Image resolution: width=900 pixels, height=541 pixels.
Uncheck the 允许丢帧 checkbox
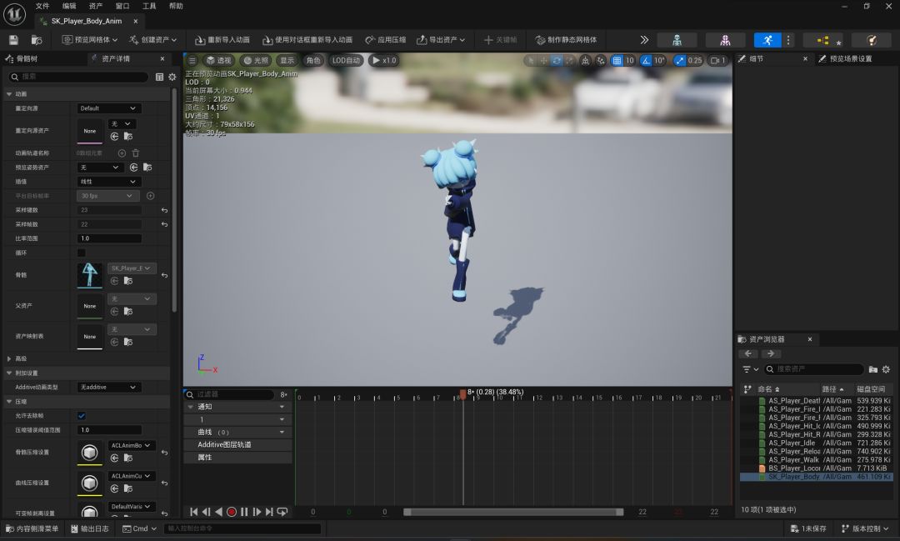pos(82,416)
